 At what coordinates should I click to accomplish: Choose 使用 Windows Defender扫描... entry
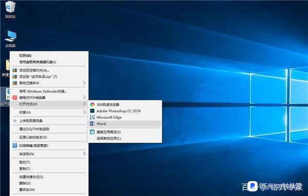tap(43, 91)
